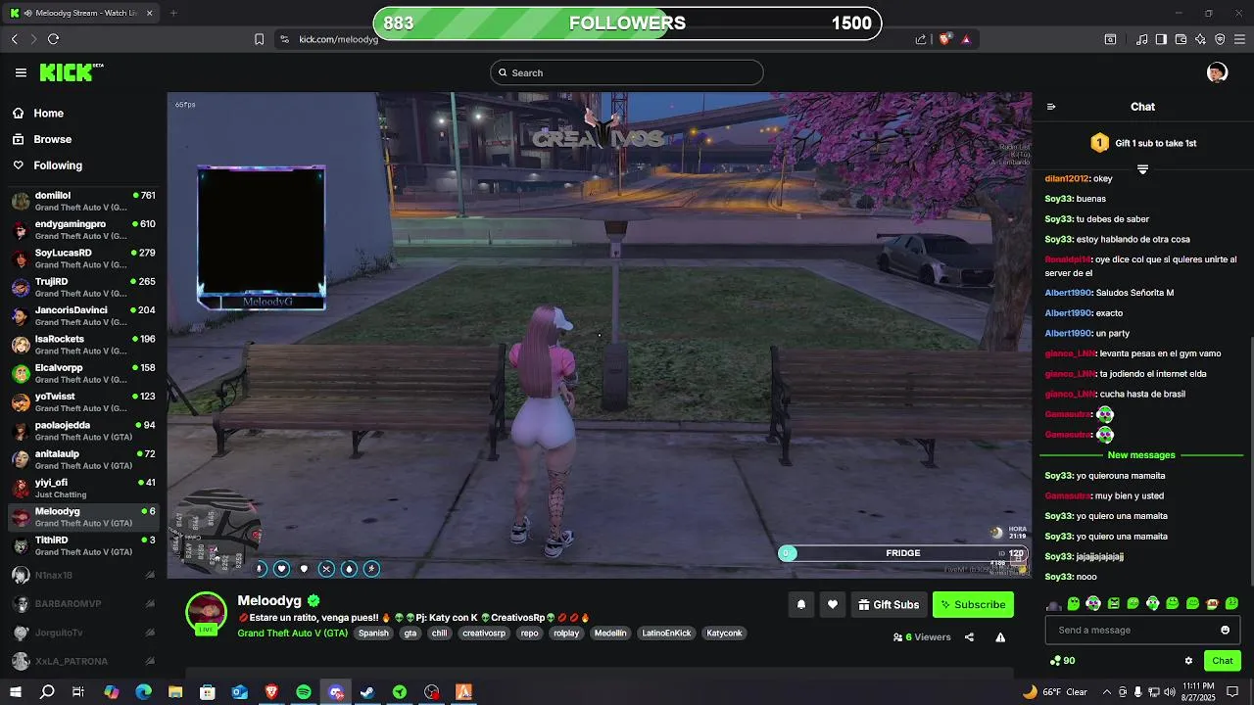This screenshot has height=705, width=1254.
Task: Open yiyi_ofi Just Chatting channel
Action: 83,488
